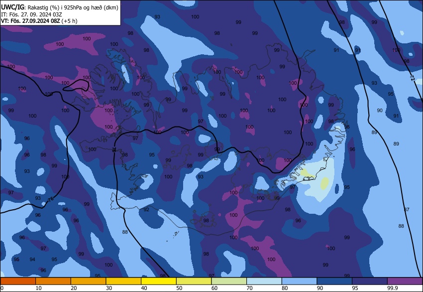423x292 pixels.
Task: Click the '72' contour label
Action: 412,78
